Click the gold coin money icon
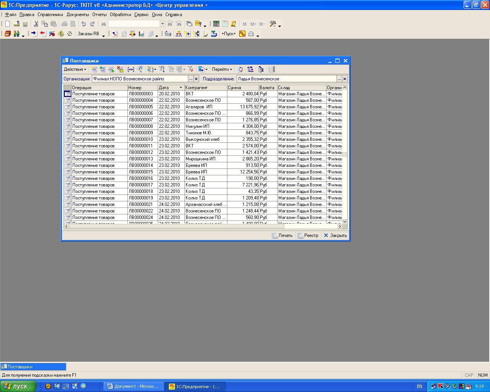The width and height of the screenshot is (490, 392). tap(61, 34)
